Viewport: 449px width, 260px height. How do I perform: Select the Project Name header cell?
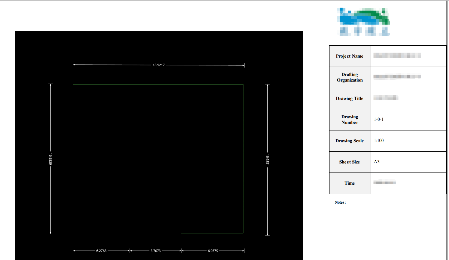point(349,56)
